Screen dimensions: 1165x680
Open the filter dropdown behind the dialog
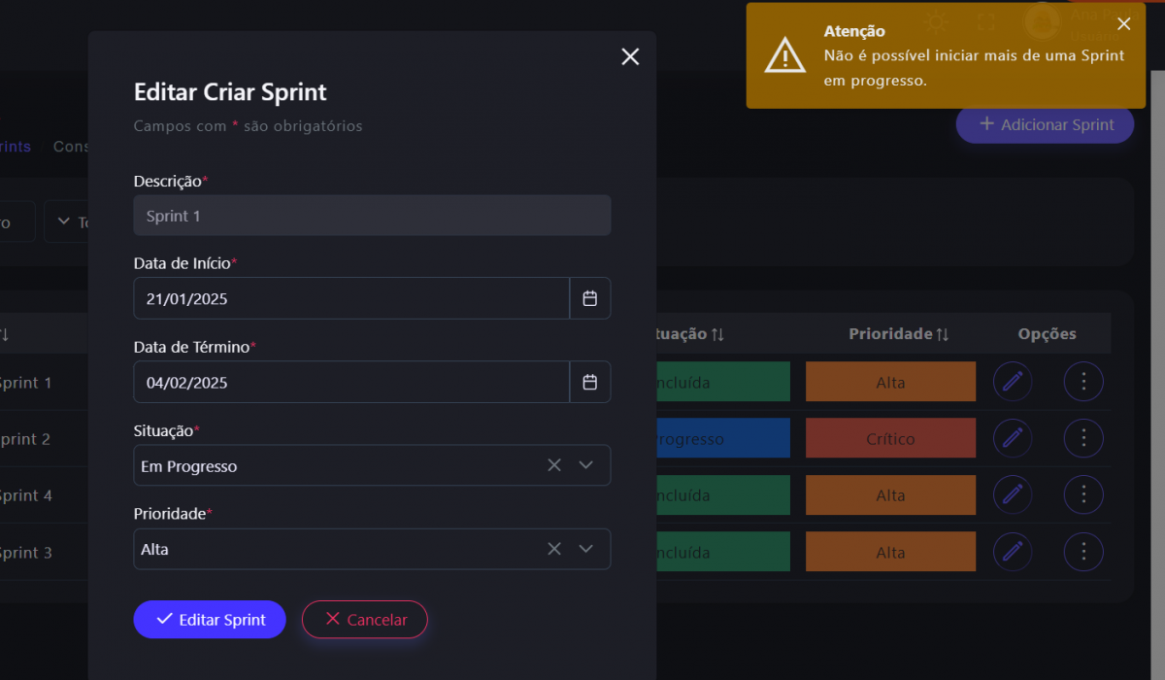(x=70, y=222)
